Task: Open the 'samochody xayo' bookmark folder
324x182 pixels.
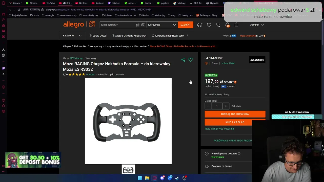Action: coord(89,15)
